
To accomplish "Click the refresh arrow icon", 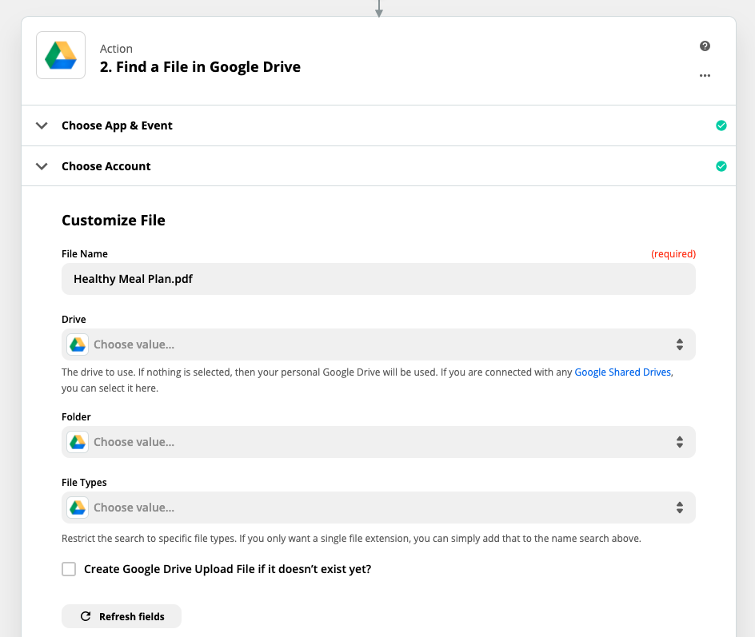I will [86, 616].
